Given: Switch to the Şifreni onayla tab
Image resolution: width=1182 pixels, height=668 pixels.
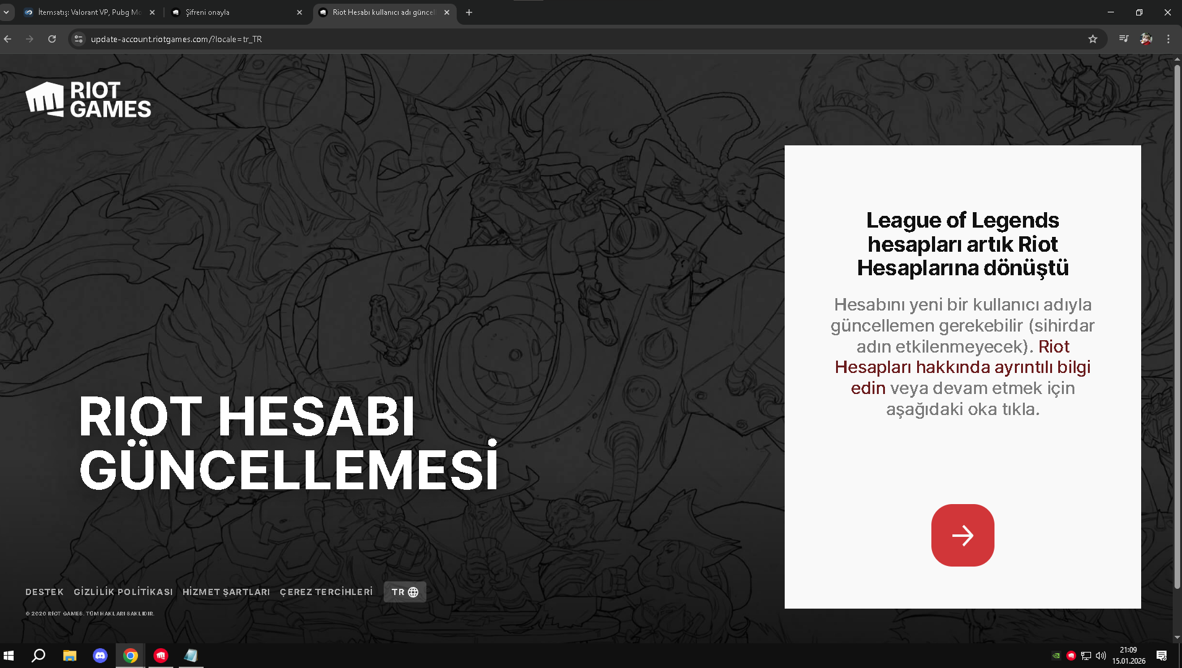Looking at the screenshot, I should coord(235,12).
